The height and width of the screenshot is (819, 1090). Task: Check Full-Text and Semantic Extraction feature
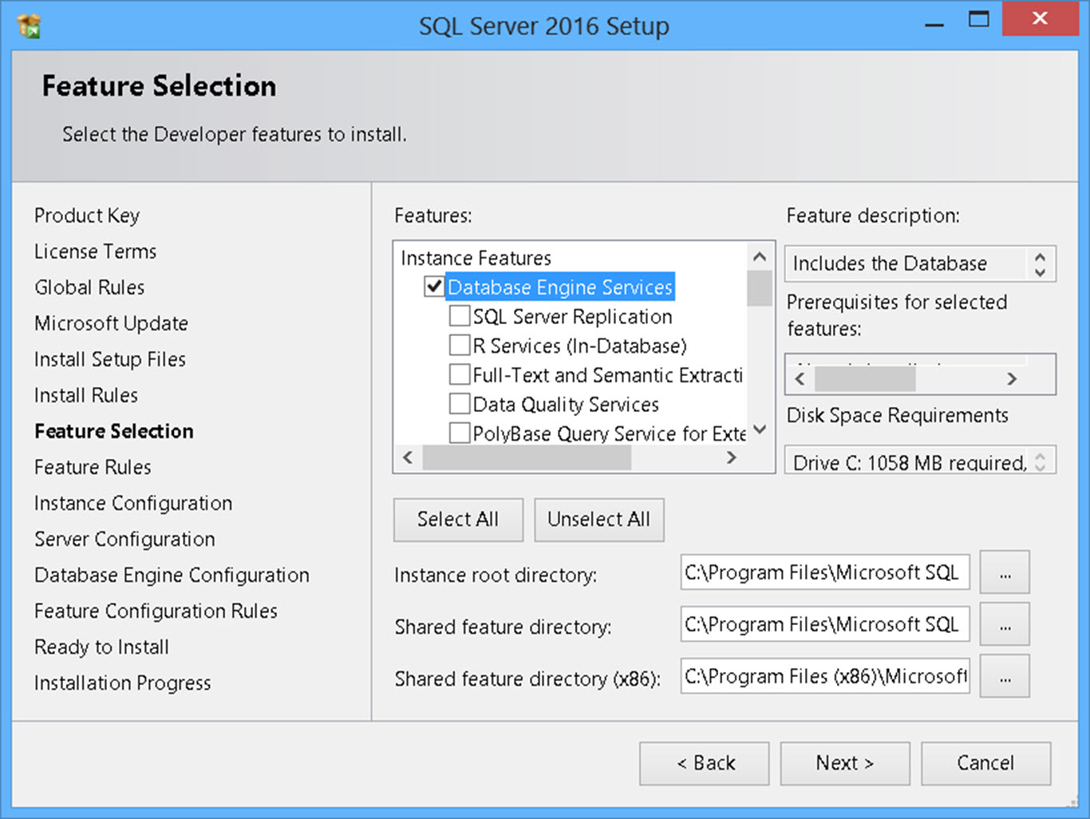coord(460,374)
